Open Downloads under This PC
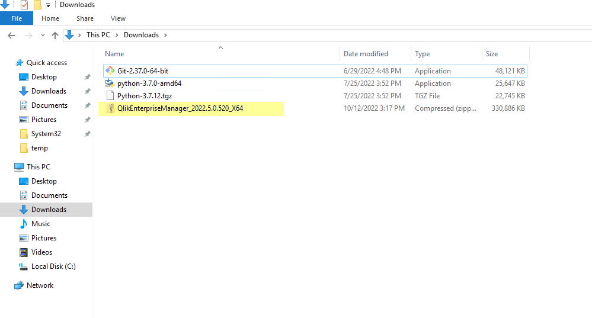This screenshot has width=592, height=318. tap(49, 210)
